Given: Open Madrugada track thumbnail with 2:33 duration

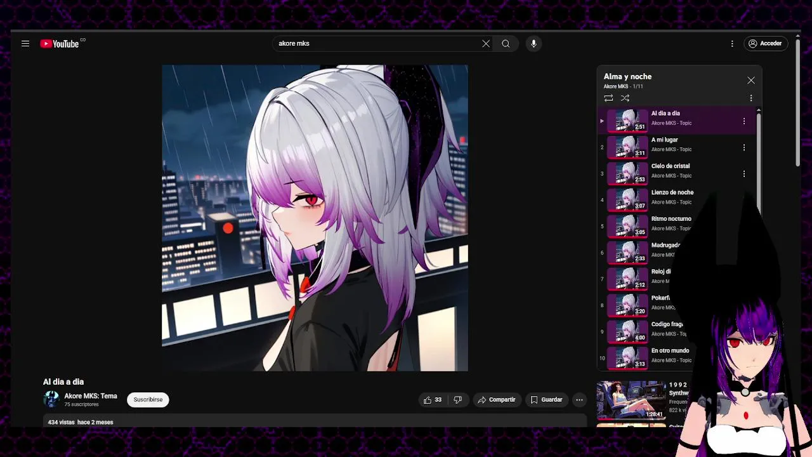Looking at the screenshot, I should [x=627, y=253].
